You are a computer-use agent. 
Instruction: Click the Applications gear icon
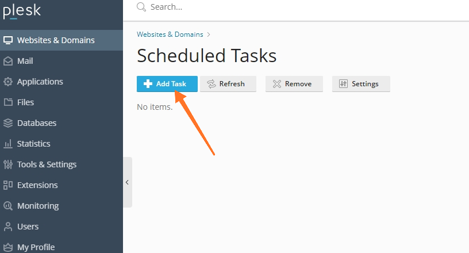8,82
